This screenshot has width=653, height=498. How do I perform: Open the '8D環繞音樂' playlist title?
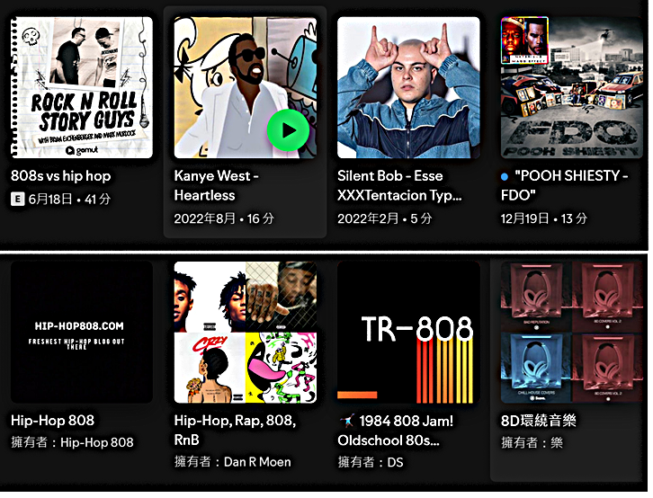[x=539, y=421]
